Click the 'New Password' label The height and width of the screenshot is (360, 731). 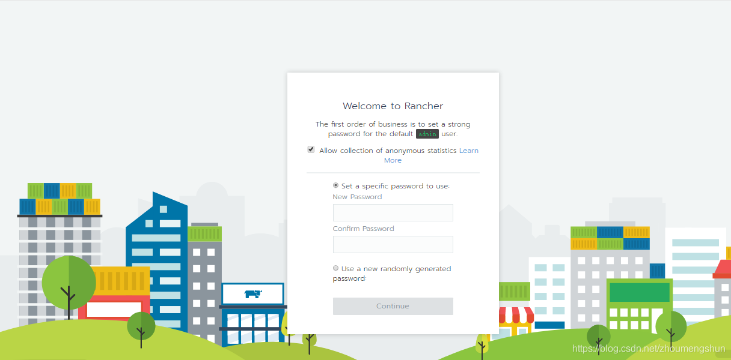click(x=357, y=197)
